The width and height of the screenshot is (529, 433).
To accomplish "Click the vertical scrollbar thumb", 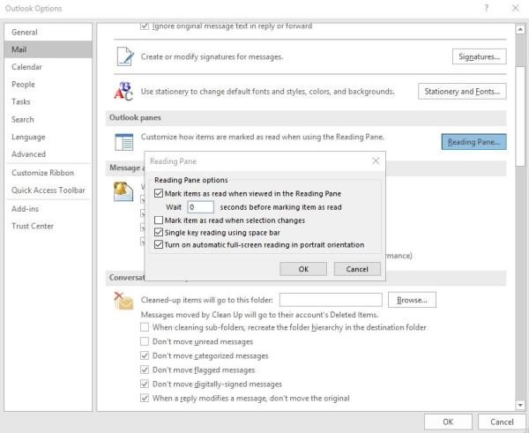I will pos(520,116).
